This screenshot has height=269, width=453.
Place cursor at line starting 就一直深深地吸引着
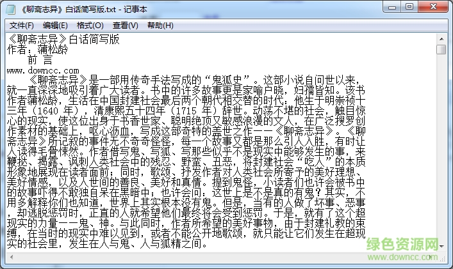(186, 91)
